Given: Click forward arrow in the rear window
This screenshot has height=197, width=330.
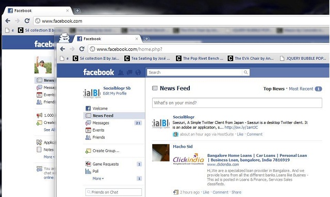Looking at the screenshot, I should (x=17, y=21).
